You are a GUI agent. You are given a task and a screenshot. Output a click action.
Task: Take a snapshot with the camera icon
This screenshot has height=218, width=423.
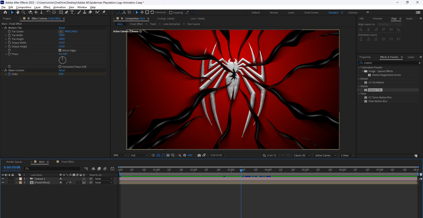pos(199,155)
